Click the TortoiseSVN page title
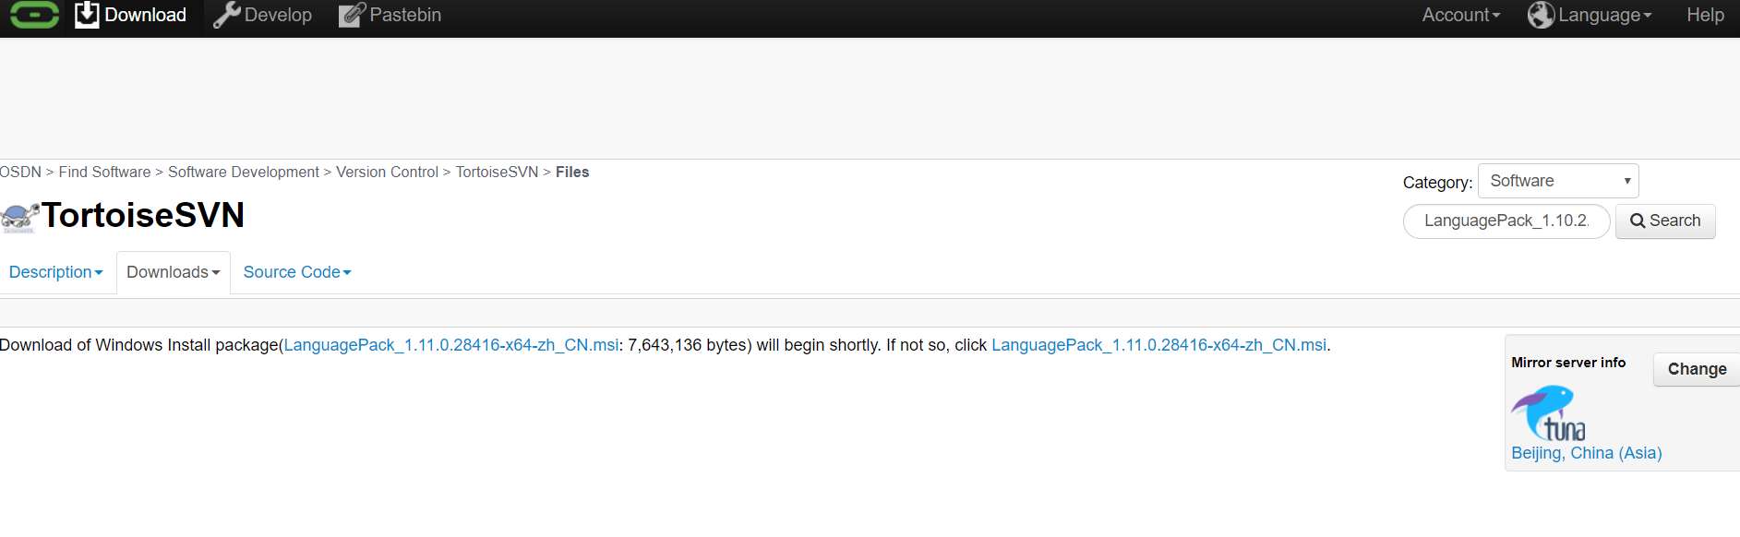The image size is (1740, 537). click(x=143, y=216)
